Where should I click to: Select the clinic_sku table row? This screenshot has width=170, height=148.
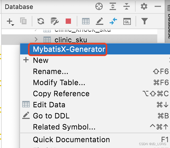79,39
